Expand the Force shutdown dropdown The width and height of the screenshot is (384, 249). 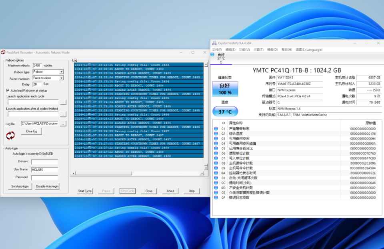click(61, 78)
